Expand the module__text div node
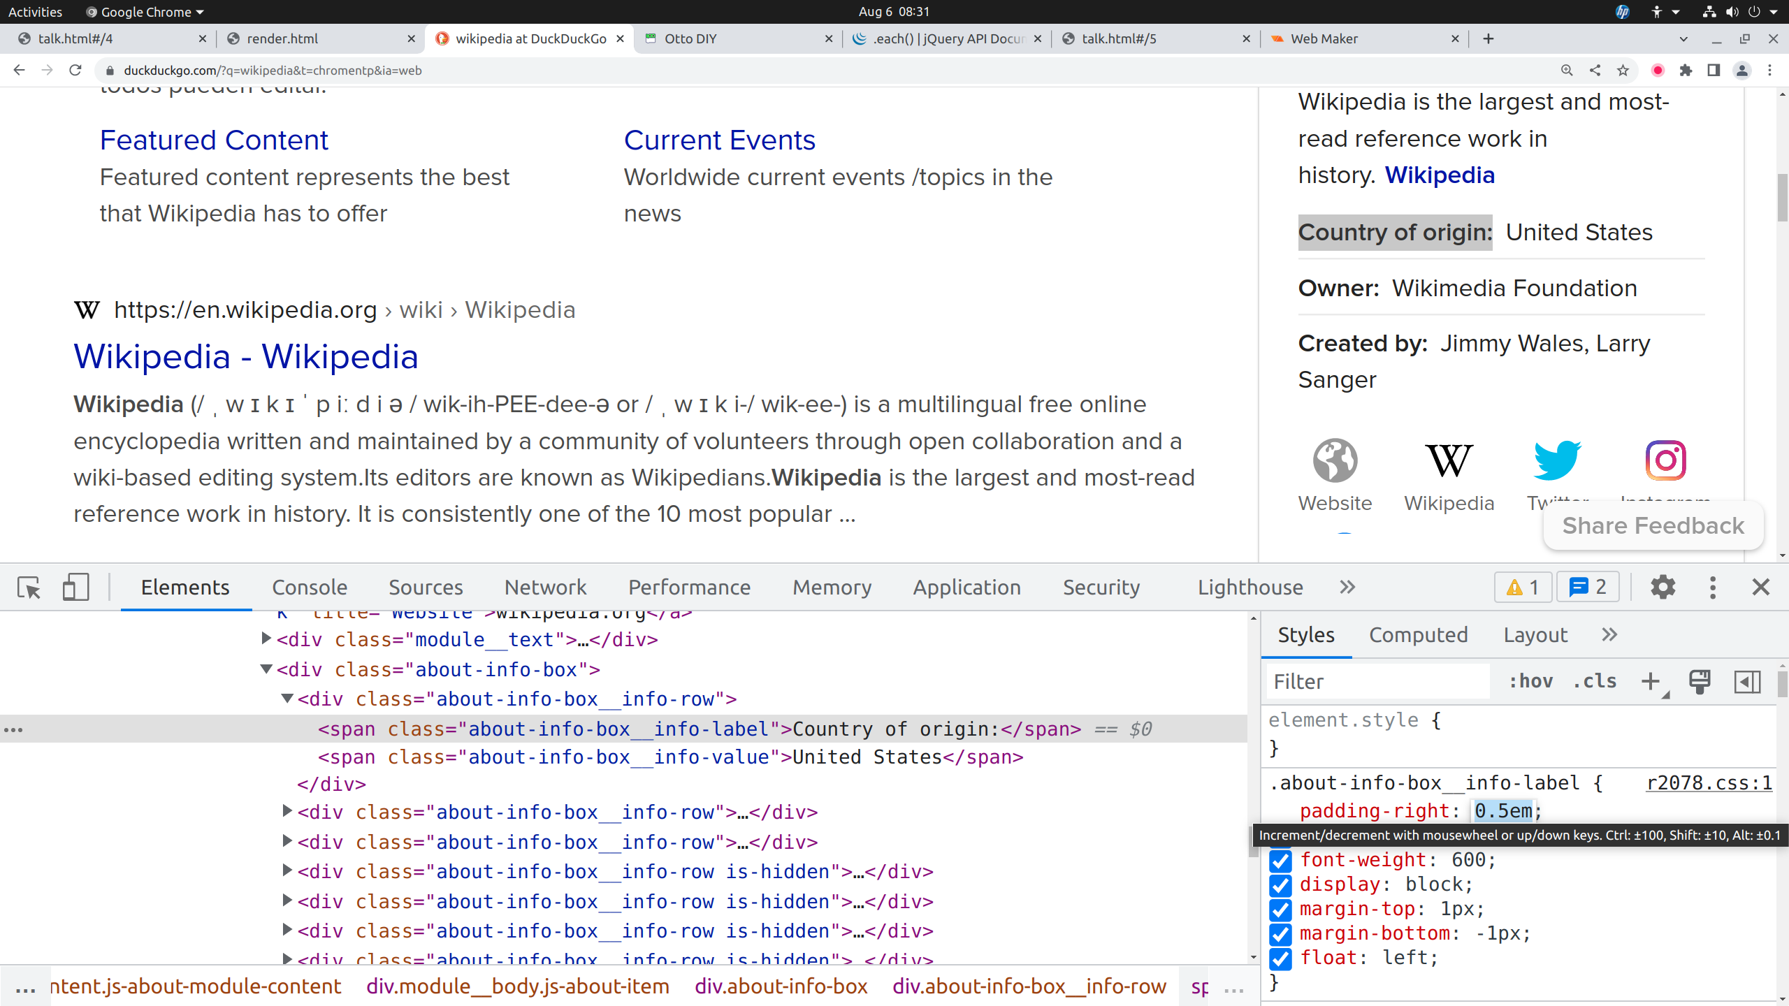The width and height of the screenshot is (1789, 1006). click(x=266, y=639)
